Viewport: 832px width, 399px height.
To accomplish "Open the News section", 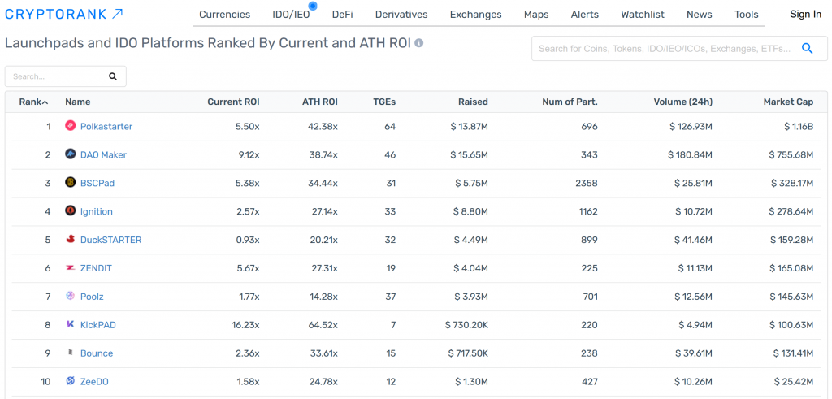I will [700, 15].
